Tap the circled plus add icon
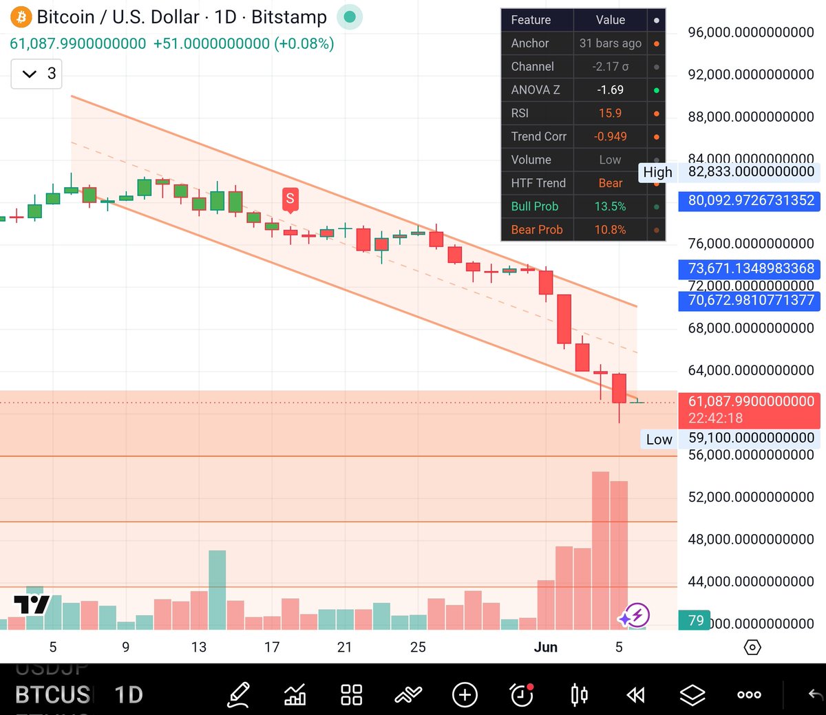 pyautogui.click(x=465, y=695)
